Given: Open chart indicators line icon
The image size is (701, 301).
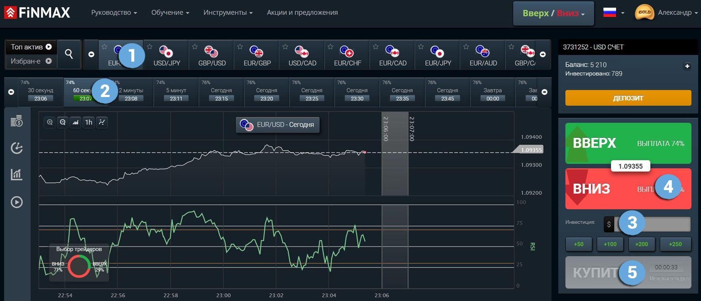Looking at the screenshot, I should click(102, 122).
